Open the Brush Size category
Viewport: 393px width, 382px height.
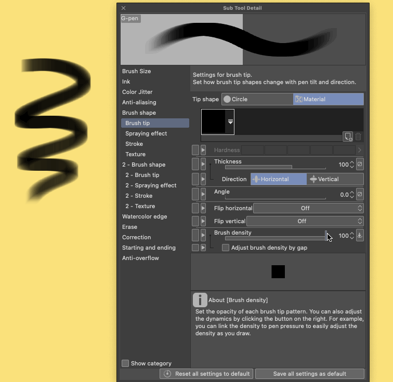(154, 71)
